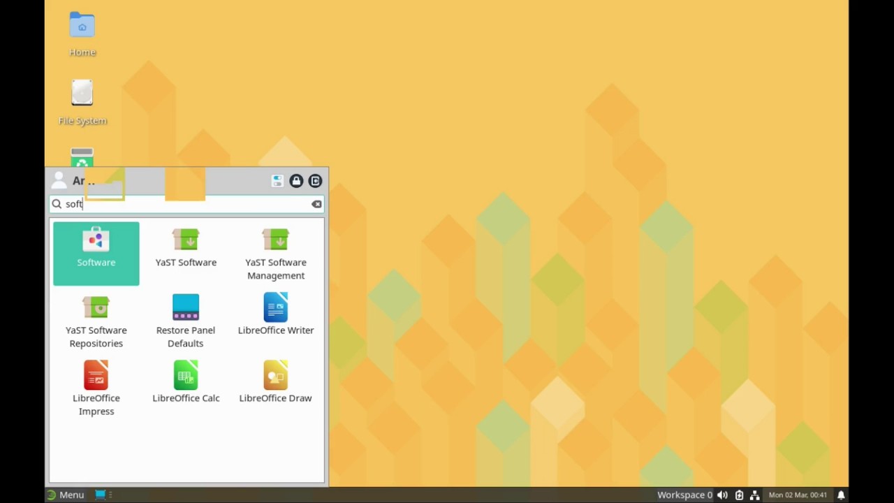This screenshot has width=894, height=503.
Task: Click the Menu button in the panel
Action: 65,495
